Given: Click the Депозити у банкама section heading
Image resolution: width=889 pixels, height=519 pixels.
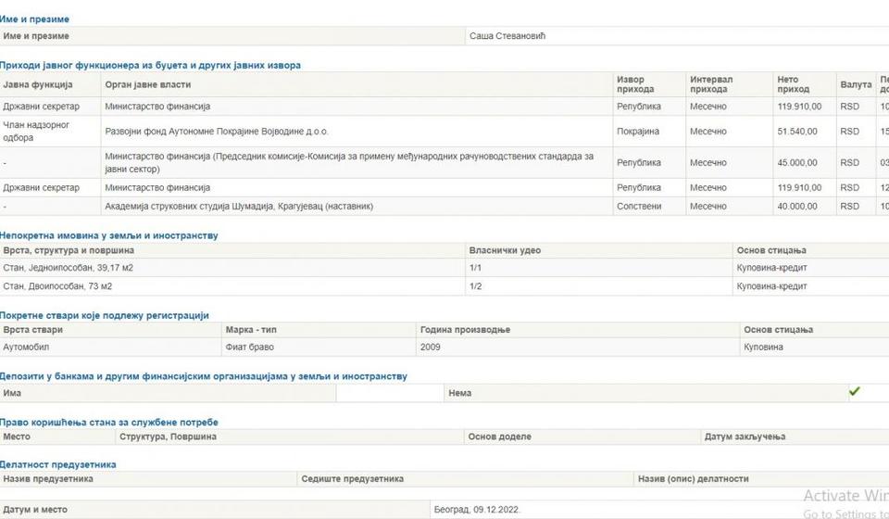Looking at the screenshot, I should pyautogui.click(x=204, y=376).
